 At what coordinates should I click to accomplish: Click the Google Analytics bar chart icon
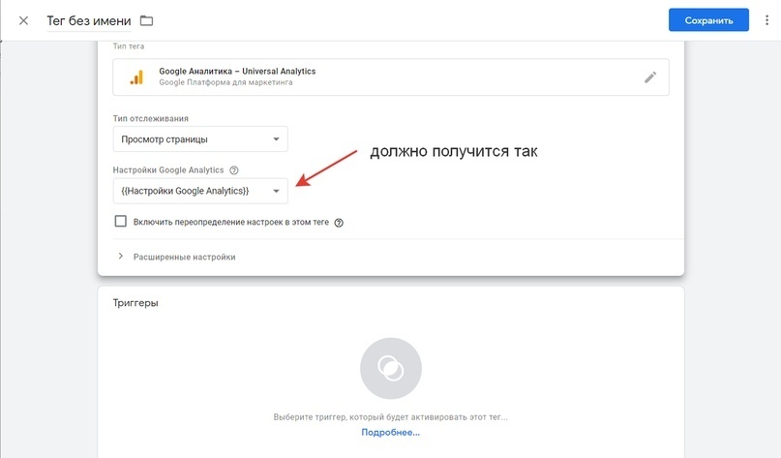(x=136, y=77)
